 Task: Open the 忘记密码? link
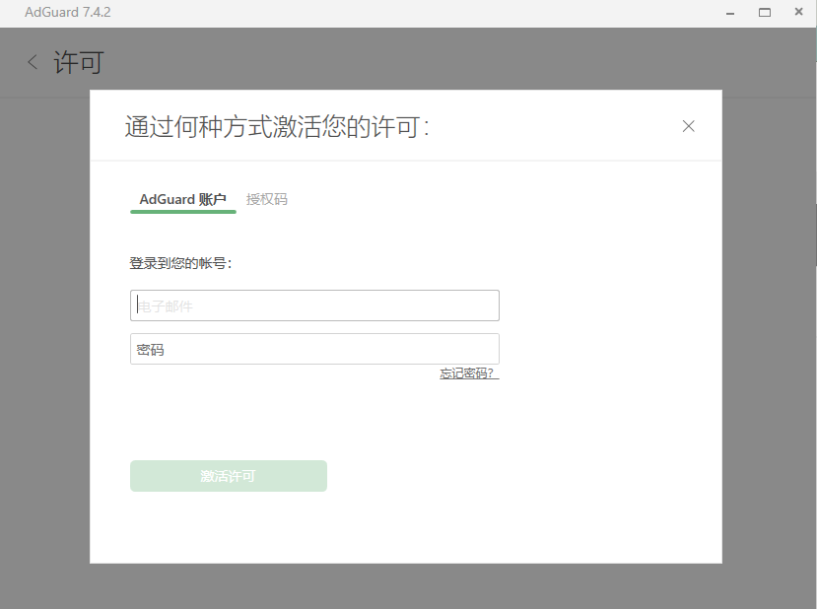point(469,373)
